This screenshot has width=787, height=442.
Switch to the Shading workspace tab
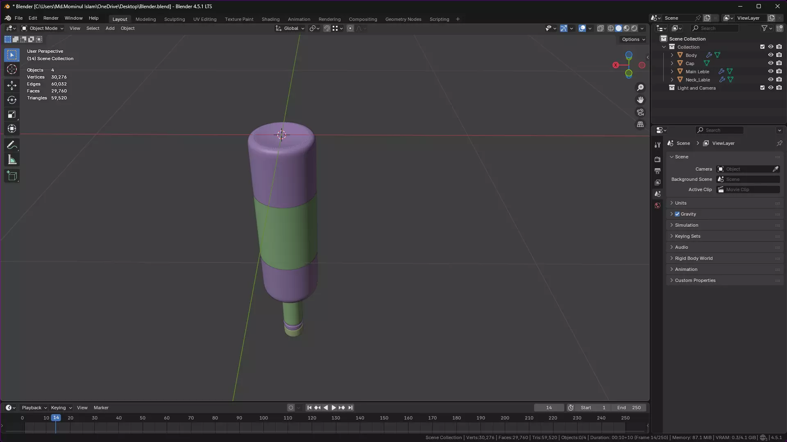(270, 19)
